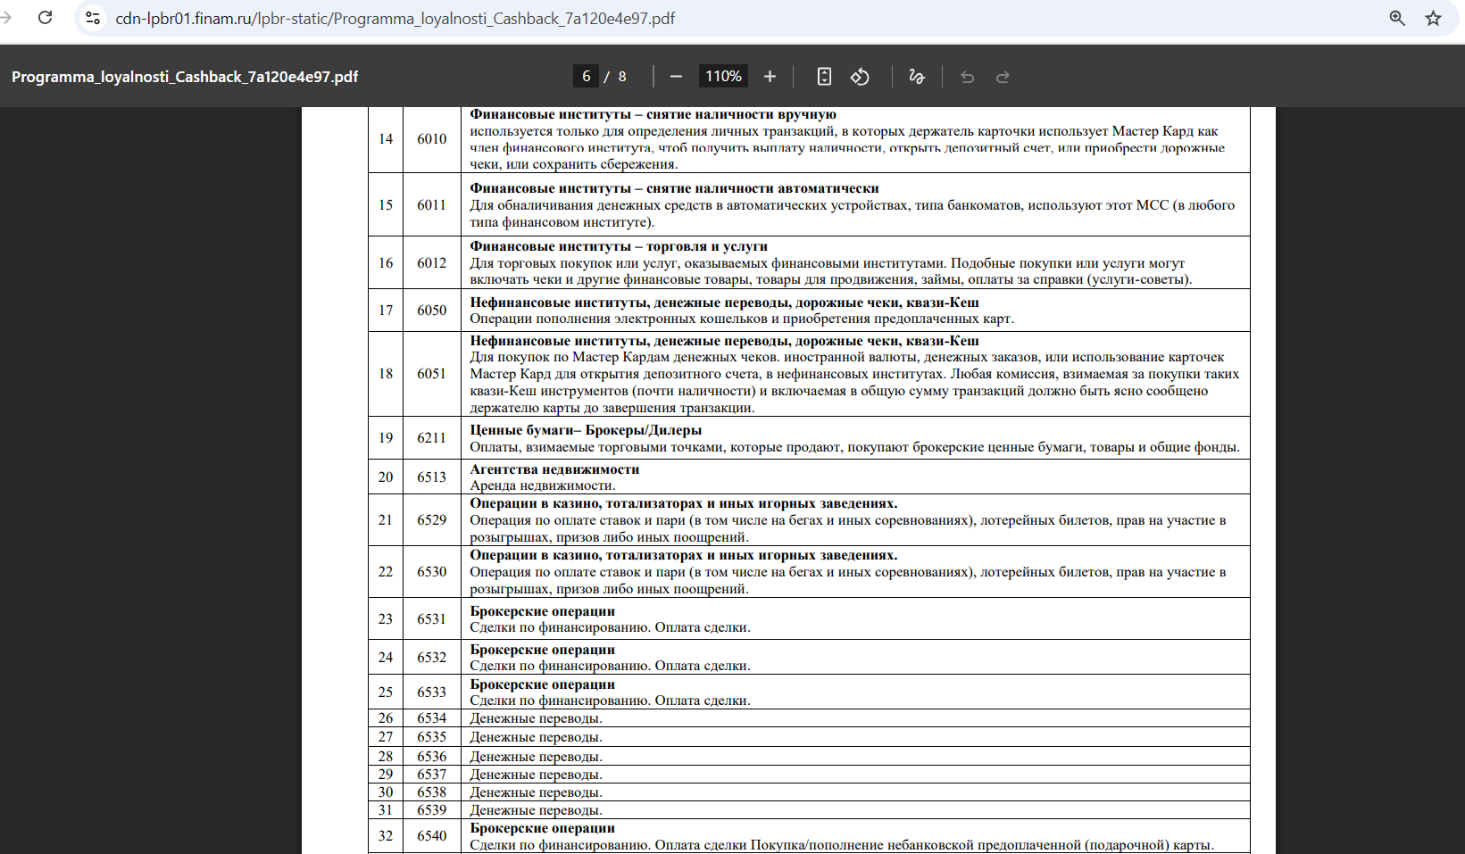Click the row with MCC code 6211

point(809,438)
